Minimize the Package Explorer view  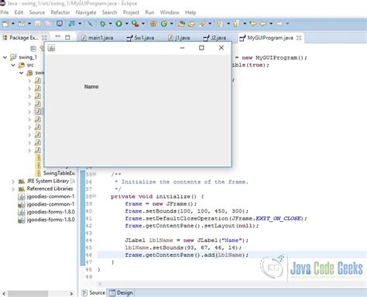click(58, 36)
